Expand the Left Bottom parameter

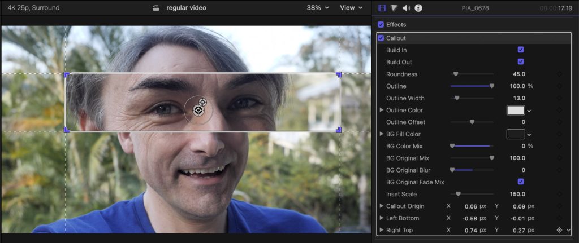click(x=382, y=218)
